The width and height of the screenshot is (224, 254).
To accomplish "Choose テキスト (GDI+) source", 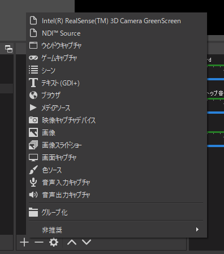I will (117, 83).
